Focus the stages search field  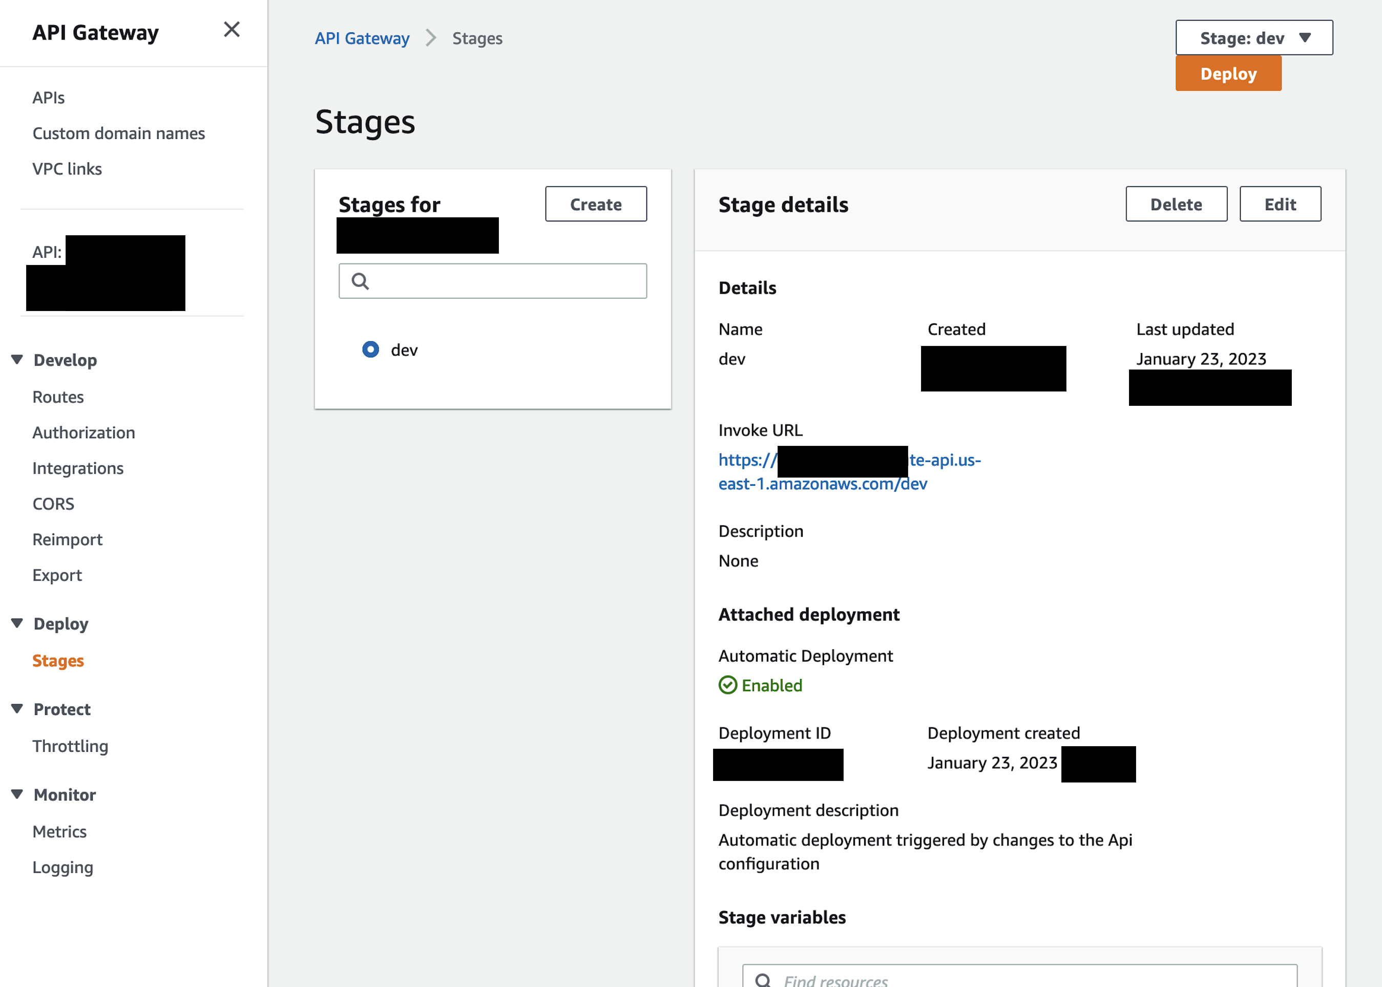[493, 281]
